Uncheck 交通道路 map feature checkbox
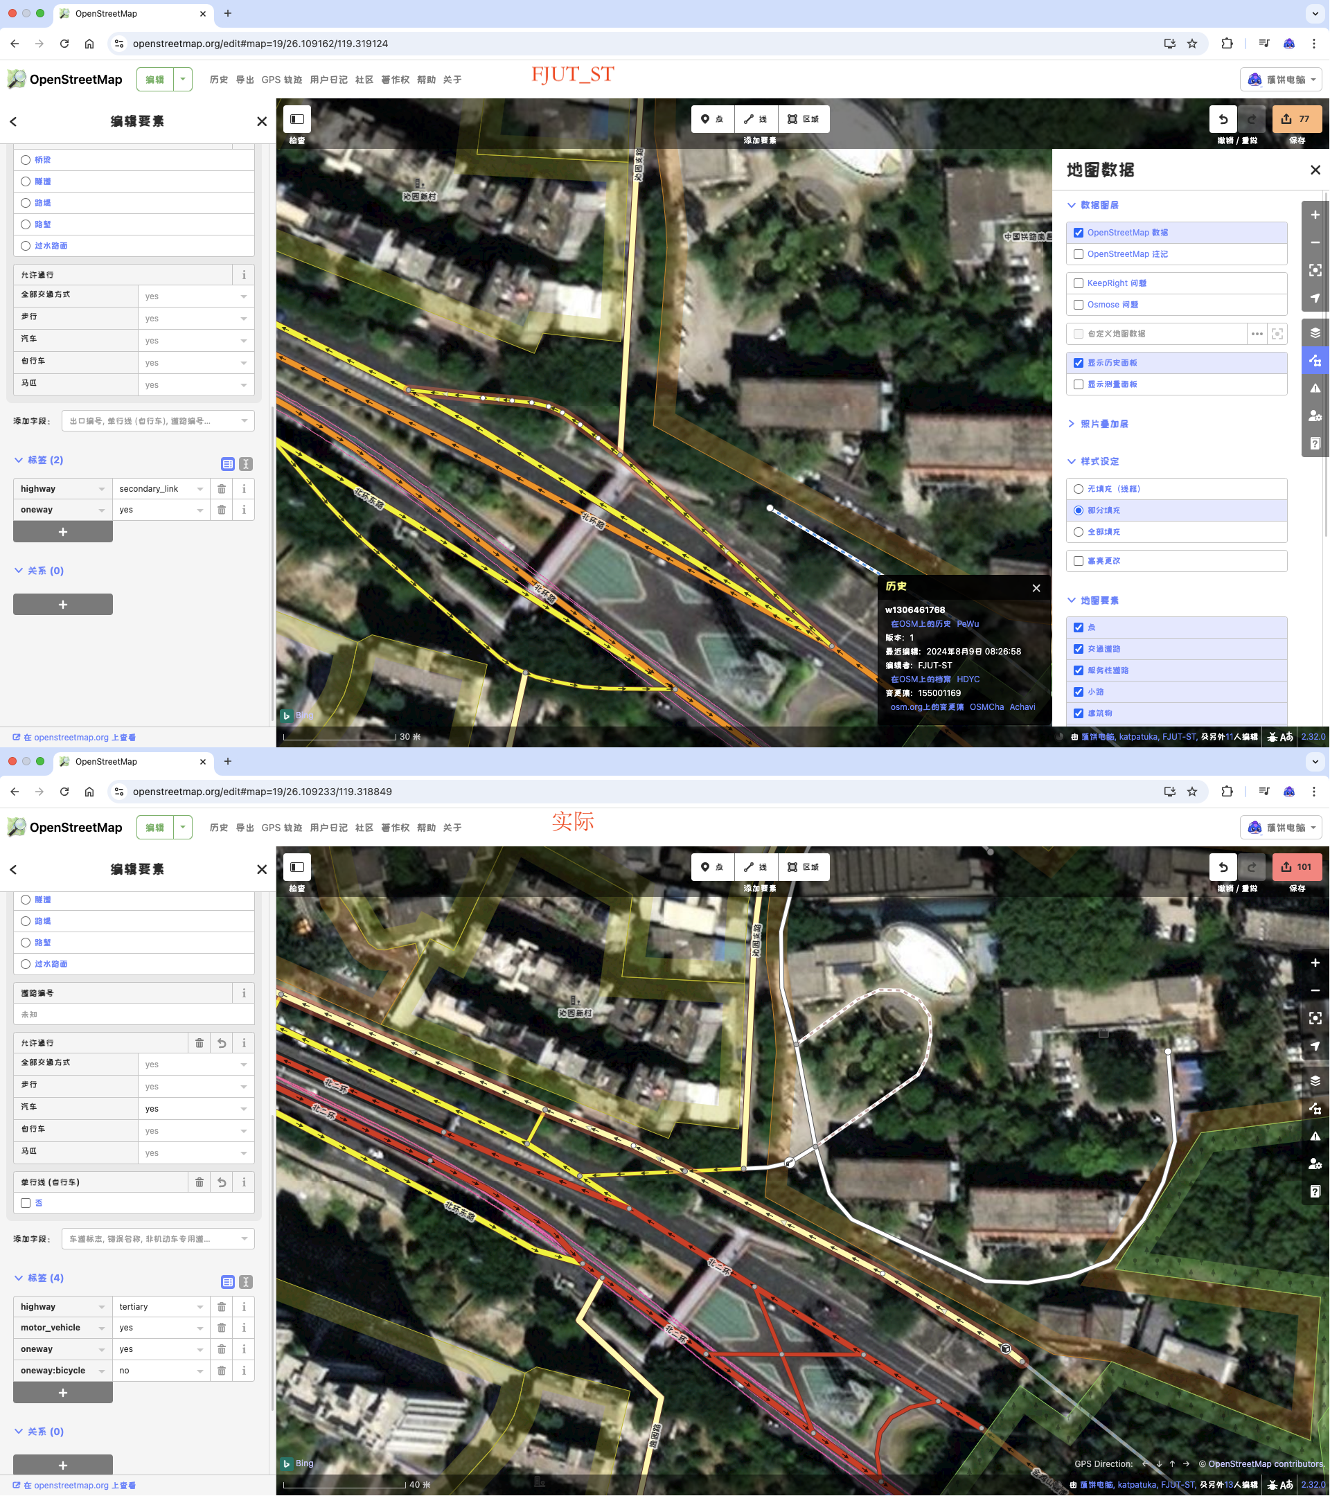 (x=1078, y=649)
